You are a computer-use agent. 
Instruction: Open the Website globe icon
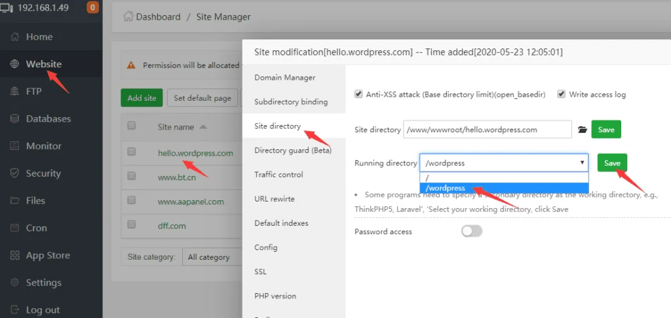(x=15, y=64)
